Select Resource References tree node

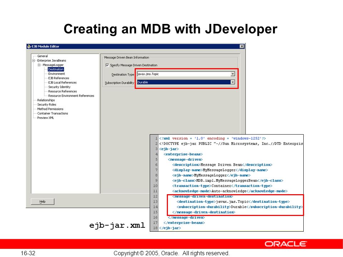click(x=63, y=91)
